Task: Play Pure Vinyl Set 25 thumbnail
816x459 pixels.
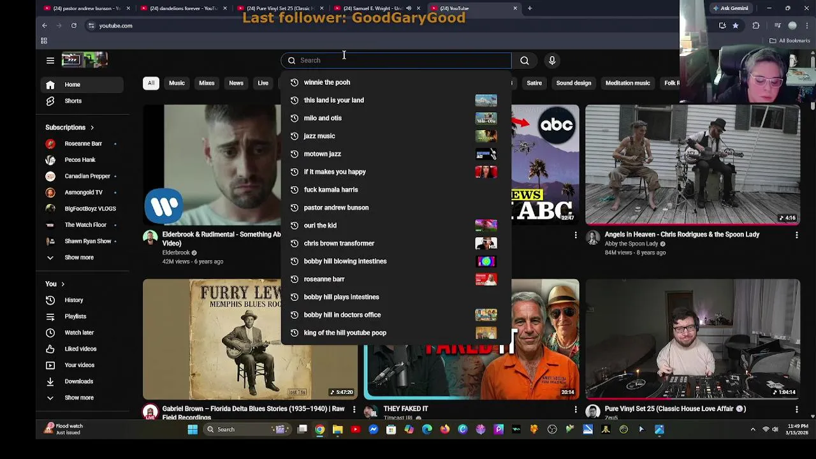Action: point(693,339)
